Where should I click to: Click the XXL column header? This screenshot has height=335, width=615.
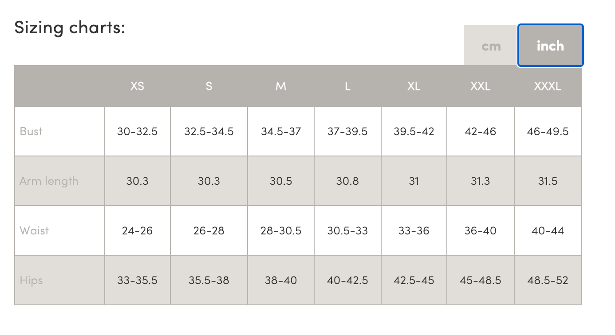coord(481,86)
